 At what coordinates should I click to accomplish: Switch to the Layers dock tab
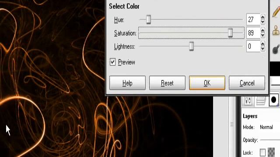pos(261,101)
